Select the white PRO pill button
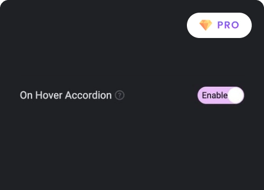Screen dimensions: 264x190 219,25
